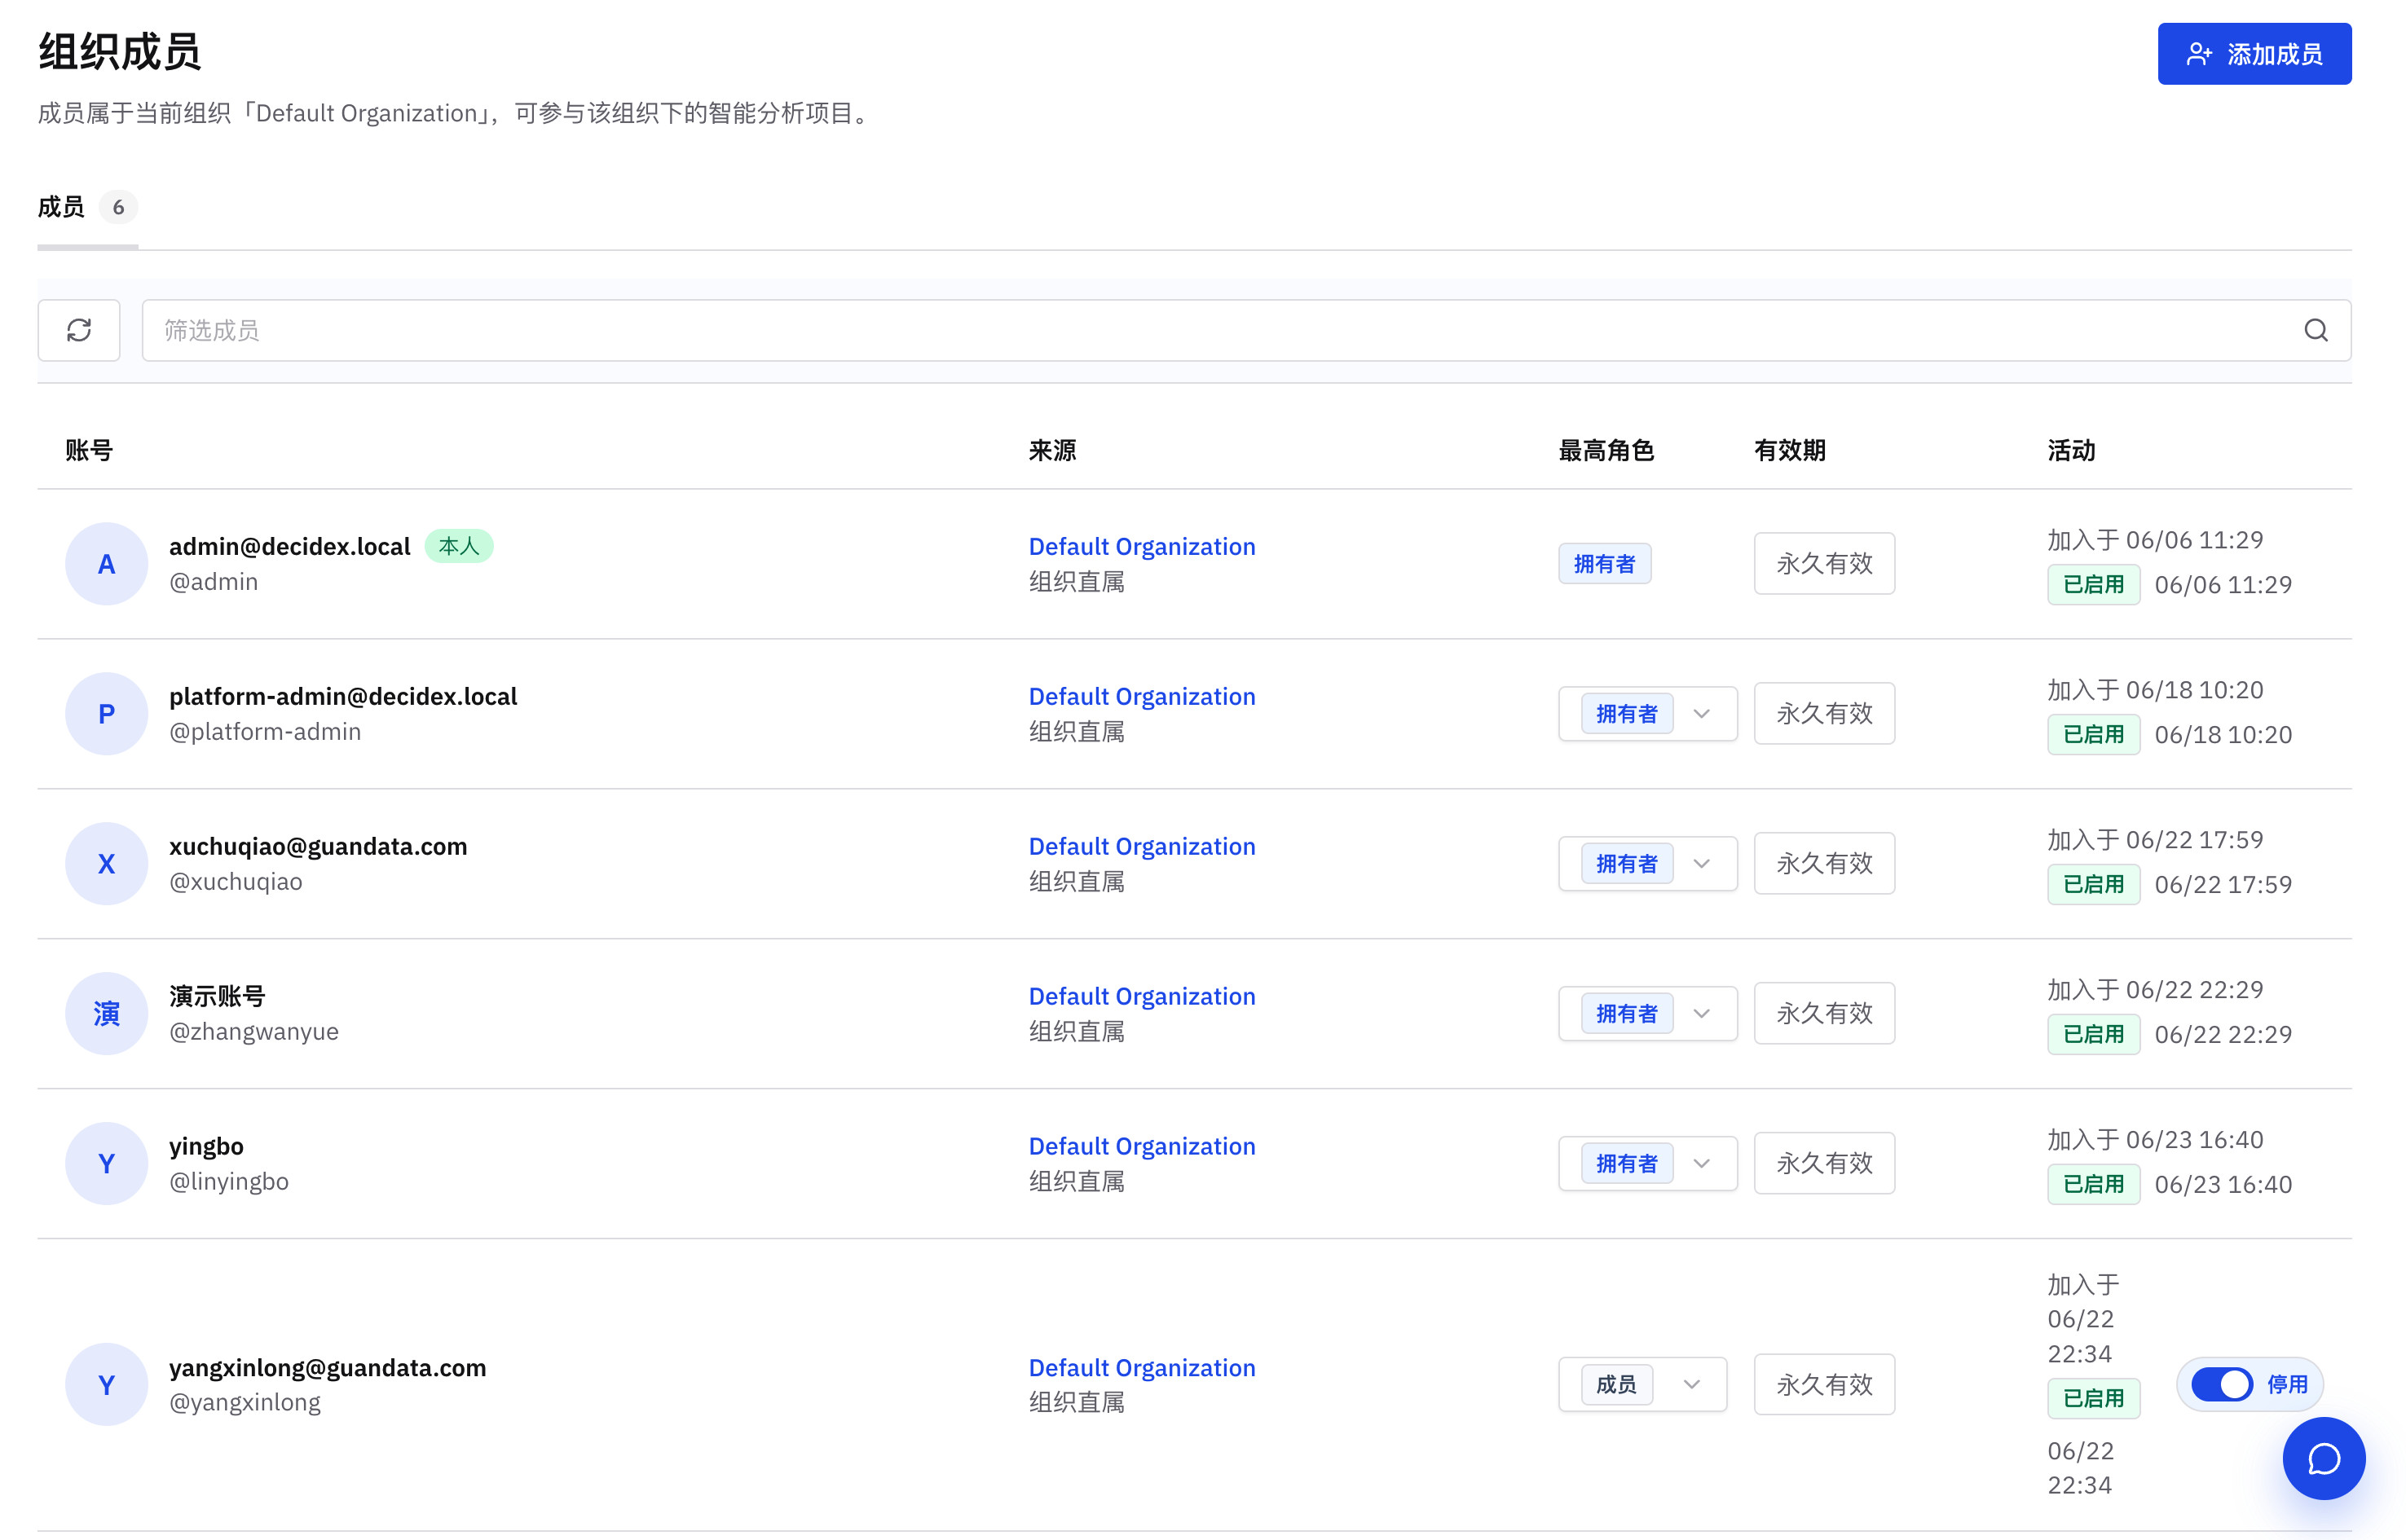Click 拥有者 role badge of admin
The image size is (2406, 1540).
pyautogui.click(x=1604, y=564)
